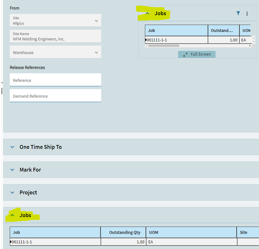
Task: Open the Jobs panel filter icon
Action: tap(238, 13)
